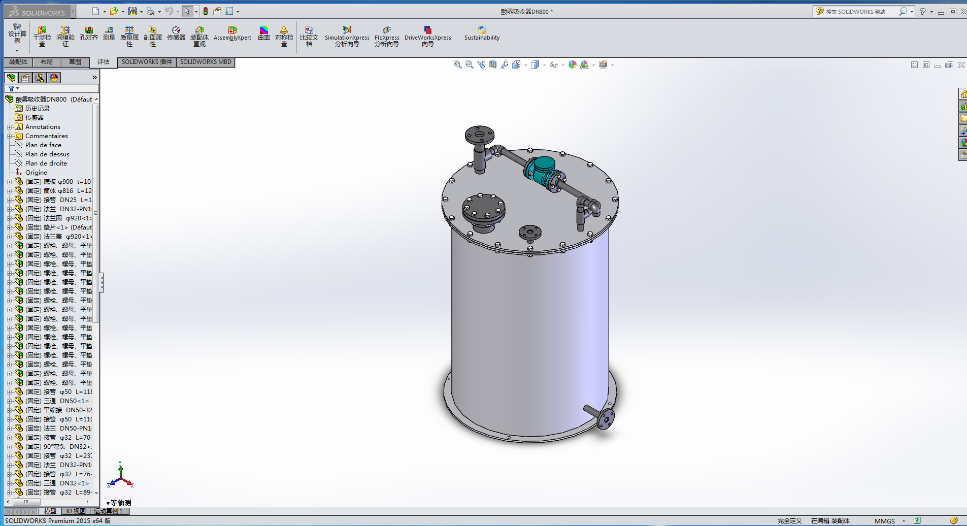Expand the Annotations tree node
Viewport: 967px width, 526px height.
coord(9,127)
